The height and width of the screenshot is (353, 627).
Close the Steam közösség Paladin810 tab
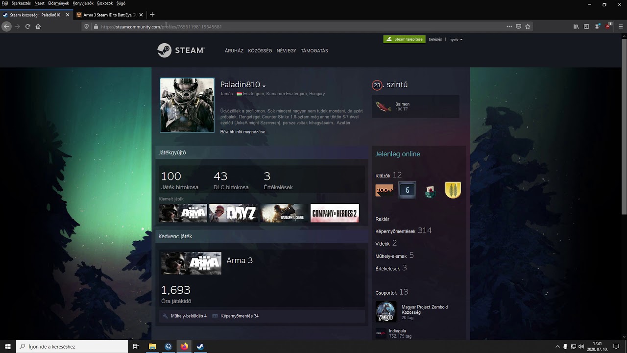pyautogui.click(x=68, y=15)
